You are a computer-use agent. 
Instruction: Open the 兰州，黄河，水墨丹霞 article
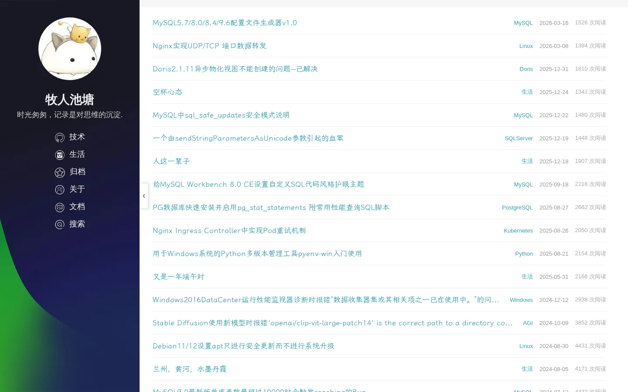click(190, 369)
